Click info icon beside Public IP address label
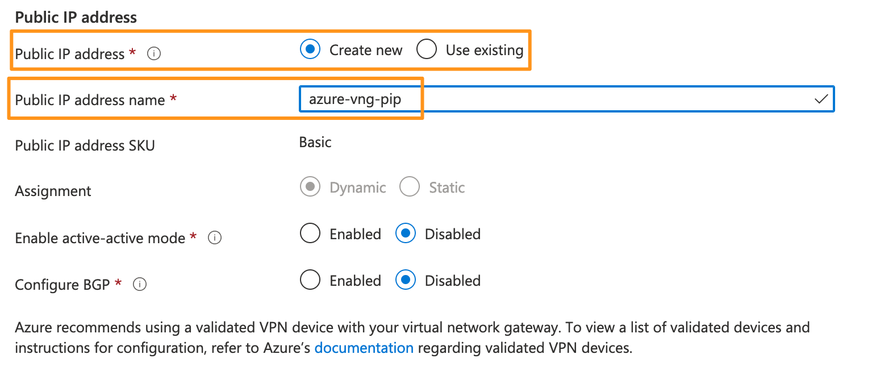 click(x=154, y=54)
